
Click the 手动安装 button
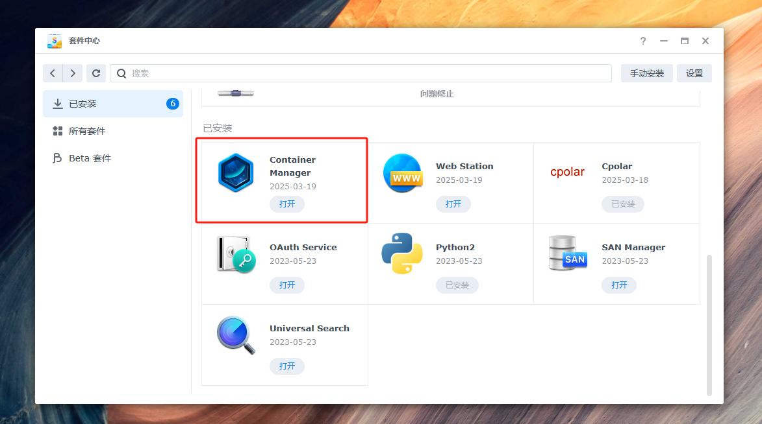[x=646, y=73]
